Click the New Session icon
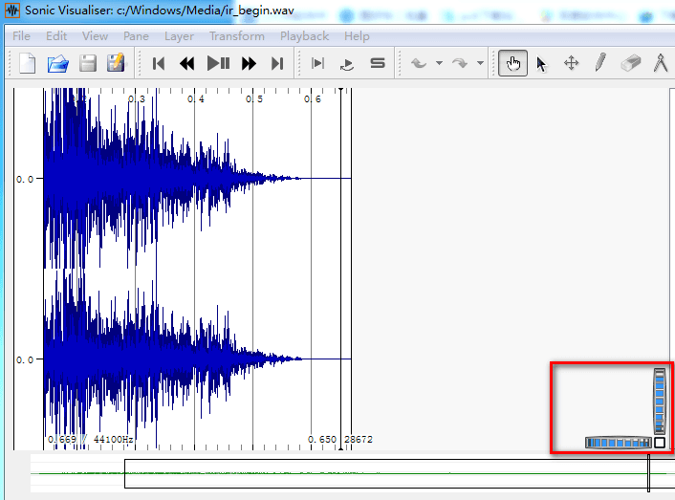This screenshot has height=500, width=675. [x=29, y=64]
